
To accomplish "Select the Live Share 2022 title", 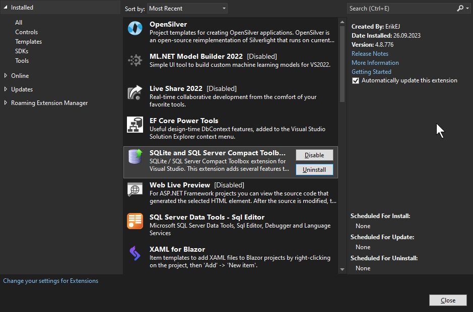I will 176,89.
